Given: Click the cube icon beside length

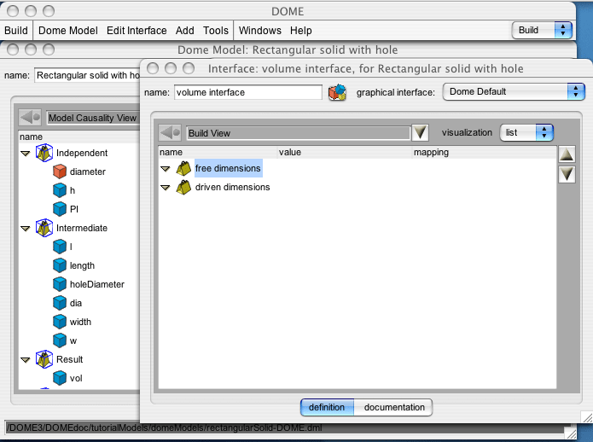Looking at the screenshot, I should tap(60, 265).
